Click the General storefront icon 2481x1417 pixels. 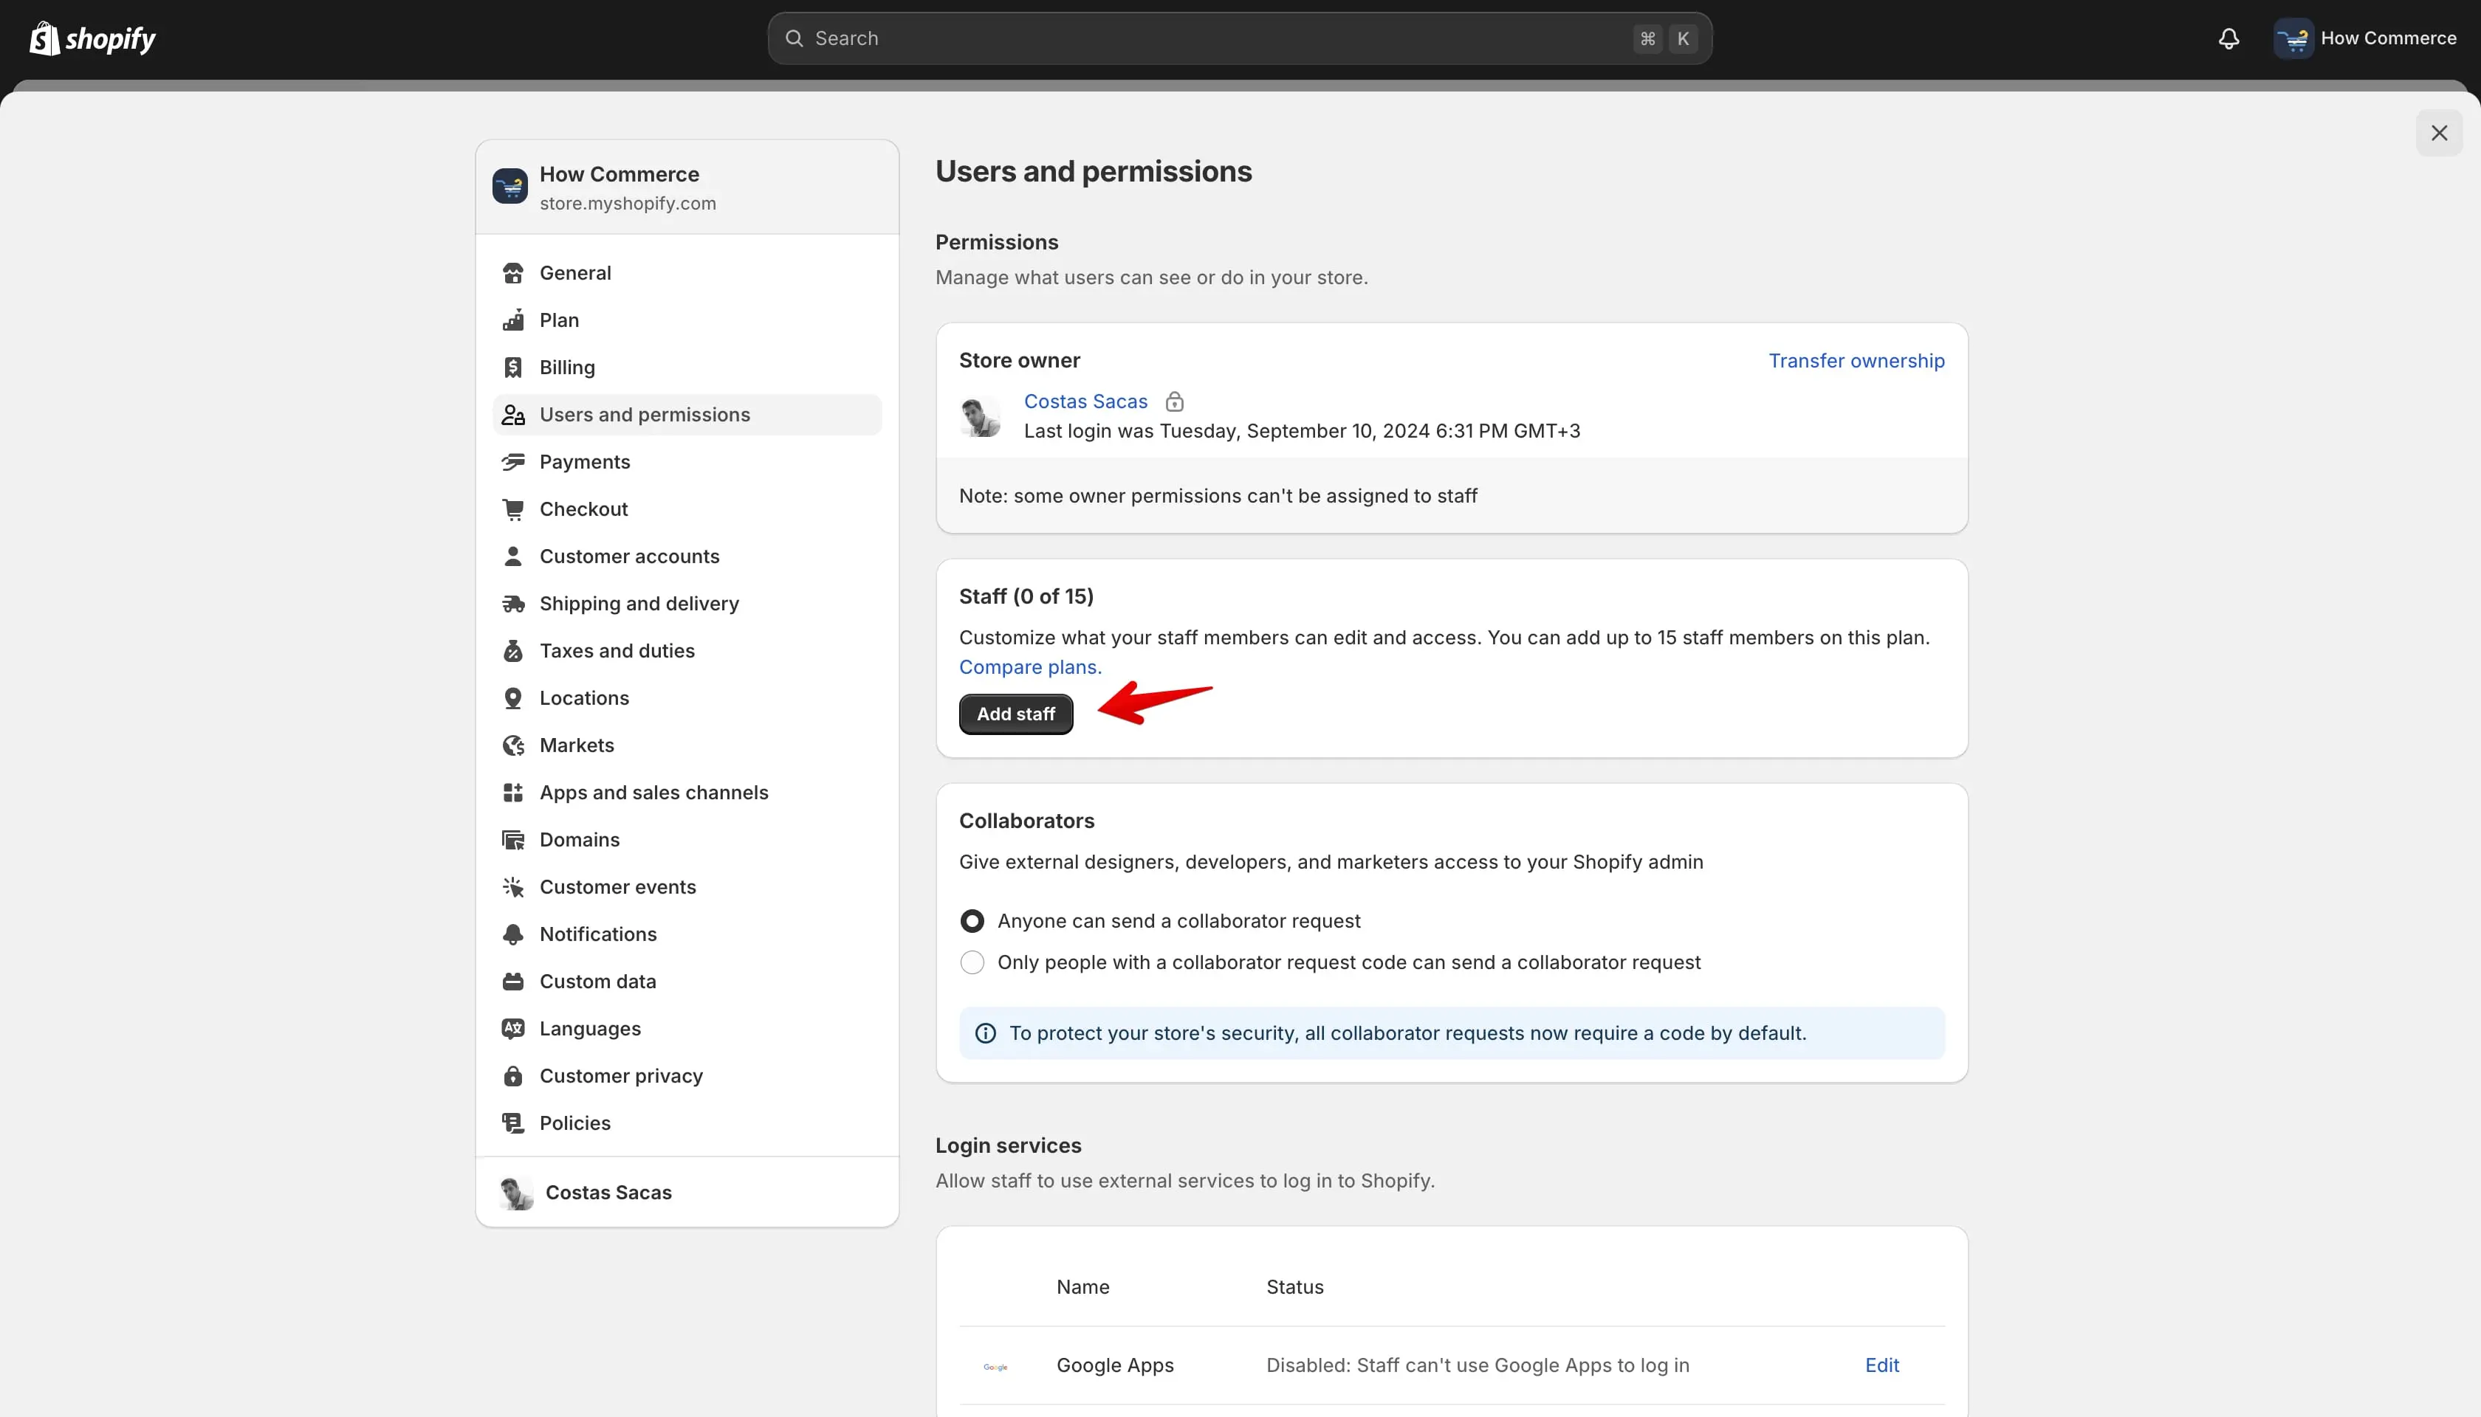click(513, 274)
